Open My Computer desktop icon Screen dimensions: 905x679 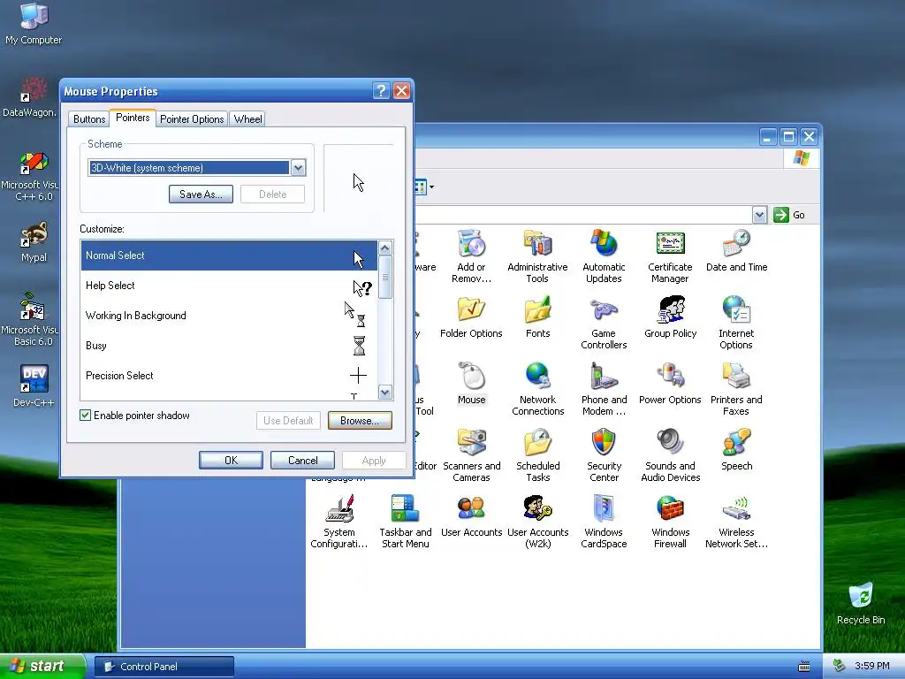(34, 24)
